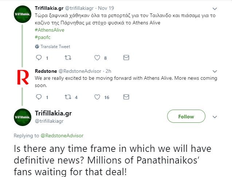The width and height of the screenshot is (232, 177).
Task: Open Redstone's red R profile picture
Action: pyautogui.click(x=23, y=76)
